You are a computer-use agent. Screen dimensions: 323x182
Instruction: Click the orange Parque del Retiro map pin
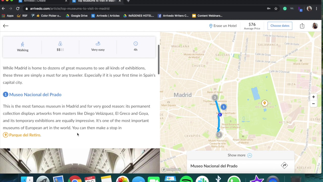264,103
